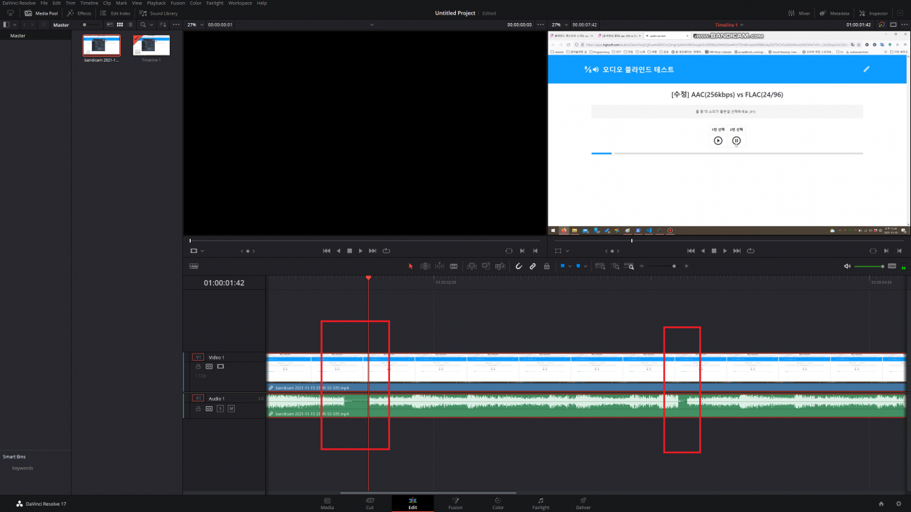Image resolution: width=911 pixels, height=512 pixels.
Task: Open the media pool sort options
Action: (x=163, y=25)
